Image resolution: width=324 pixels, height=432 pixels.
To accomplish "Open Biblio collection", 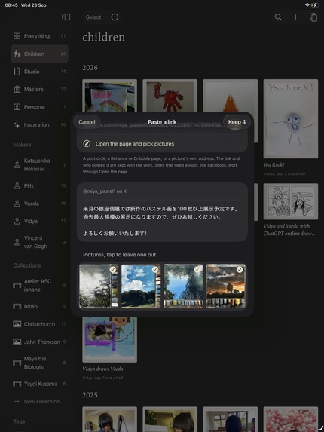I will pos(39,306).
